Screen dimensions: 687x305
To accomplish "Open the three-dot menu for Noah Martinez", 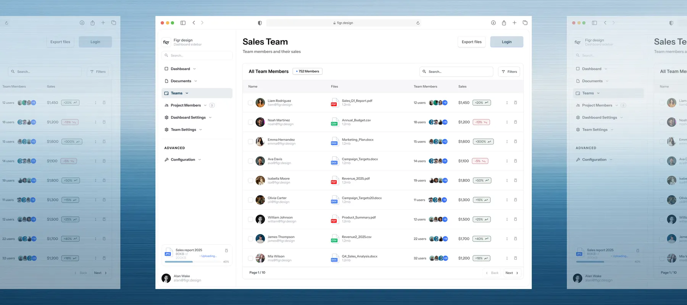I will tap(507, 122).
